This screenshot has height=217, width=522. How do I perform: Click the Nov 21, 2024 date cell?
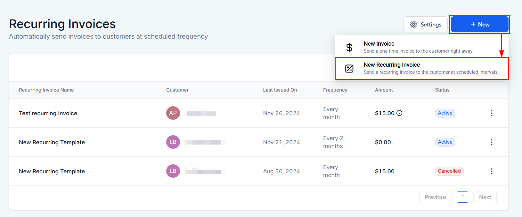(x=281, y=142)
